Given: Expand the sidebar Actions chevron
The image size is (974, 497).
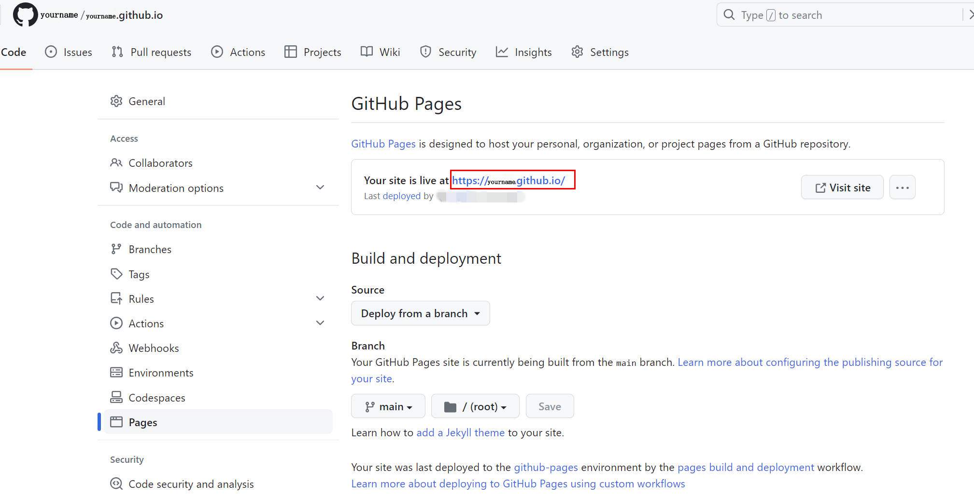Looking at the screenshot, I should (320, 323).
